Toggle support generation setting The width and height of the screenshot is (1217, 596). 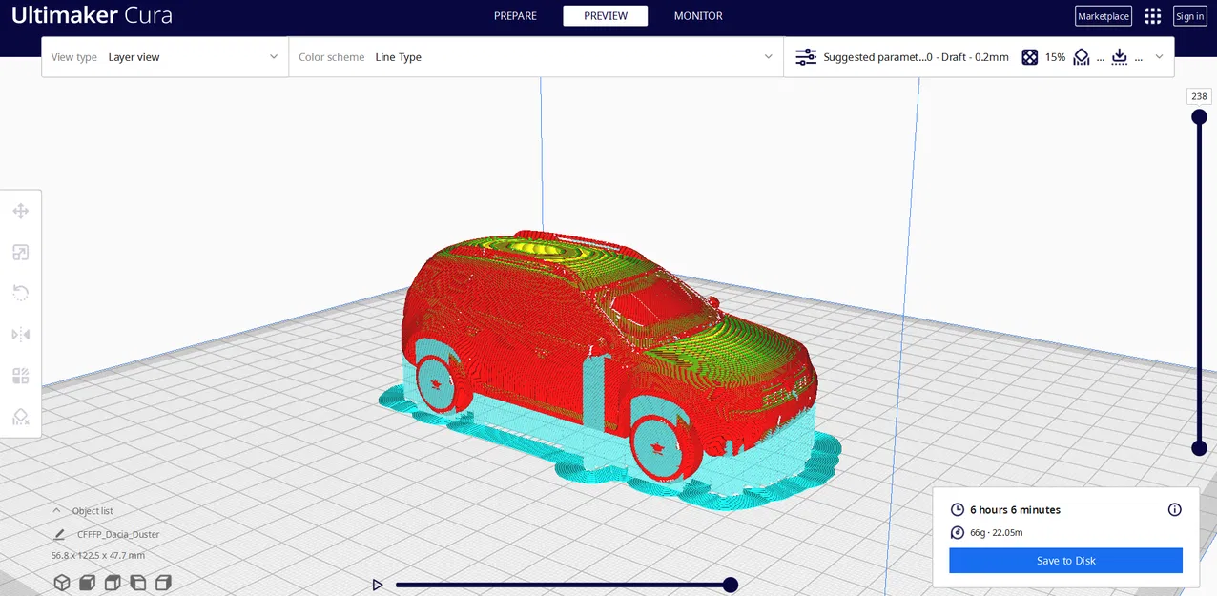coord(1081,56)
